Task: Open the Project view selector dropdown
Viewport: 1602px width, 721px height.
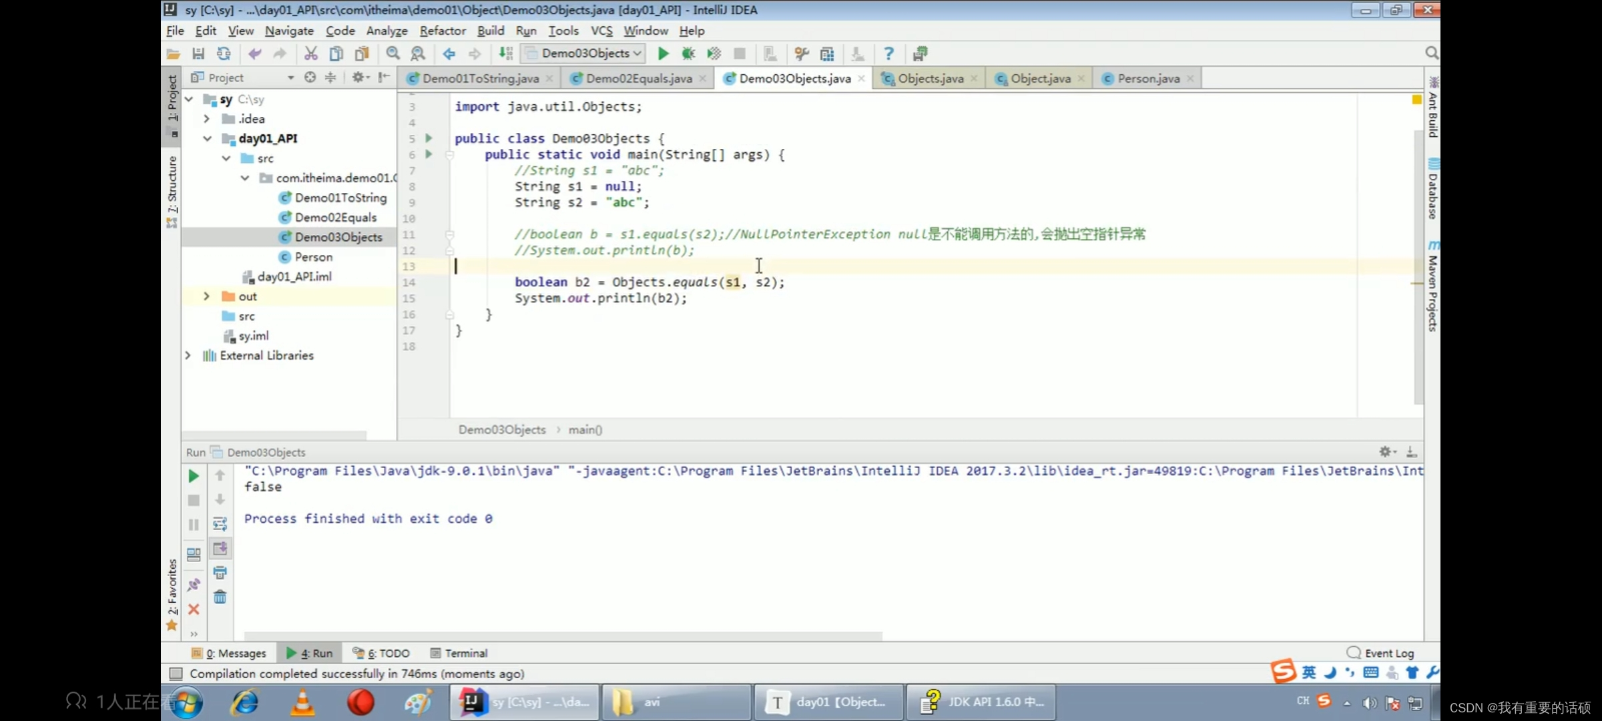Action: coord(290,78)
